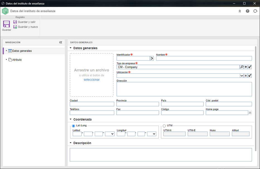Focus the Ciudad input field

(92, 104)
